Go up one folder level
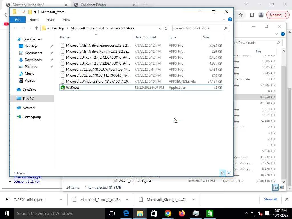 point(37,28)
